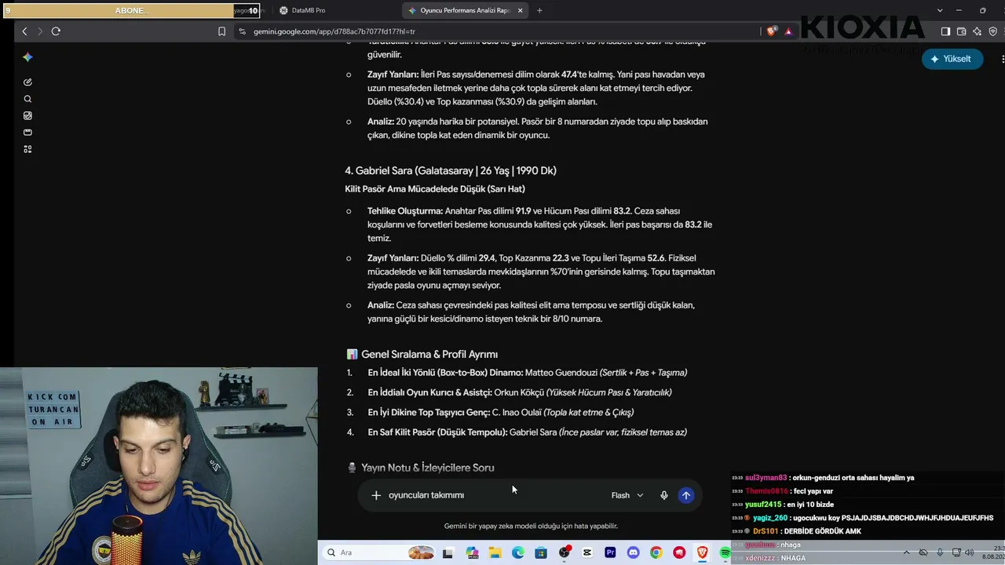
Task: Go back in the browser
Action: pyautogui.click(x=24, y=31)
